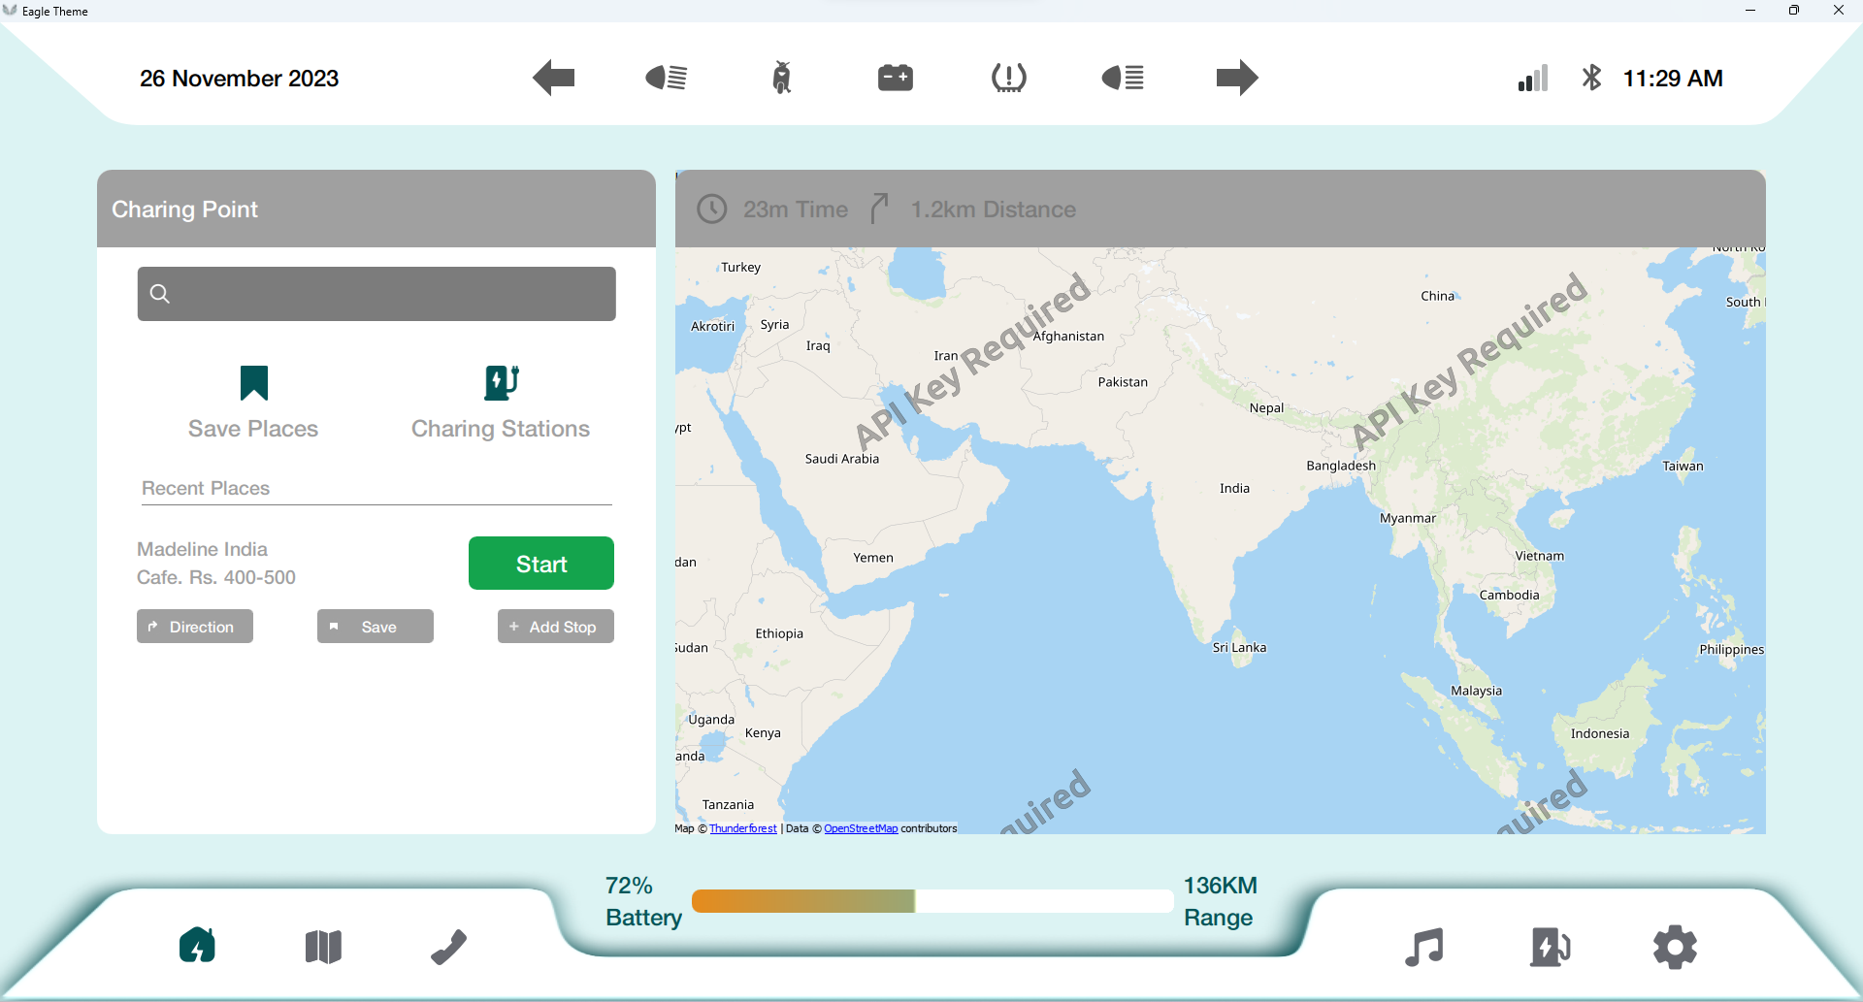Open the music player tab
1863x1002 pixels.
1424,947
